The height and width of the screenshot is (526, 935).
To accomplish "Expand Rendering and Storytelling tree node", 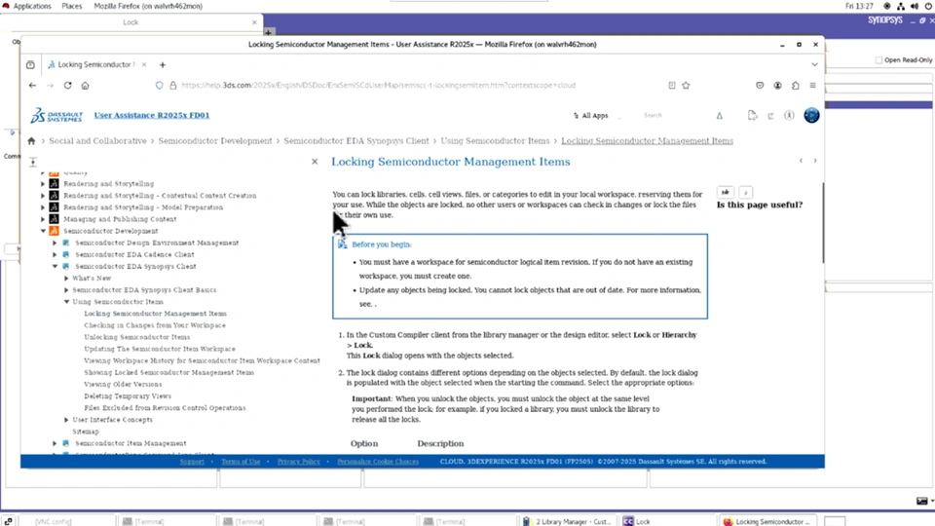I will pos(43,184).
